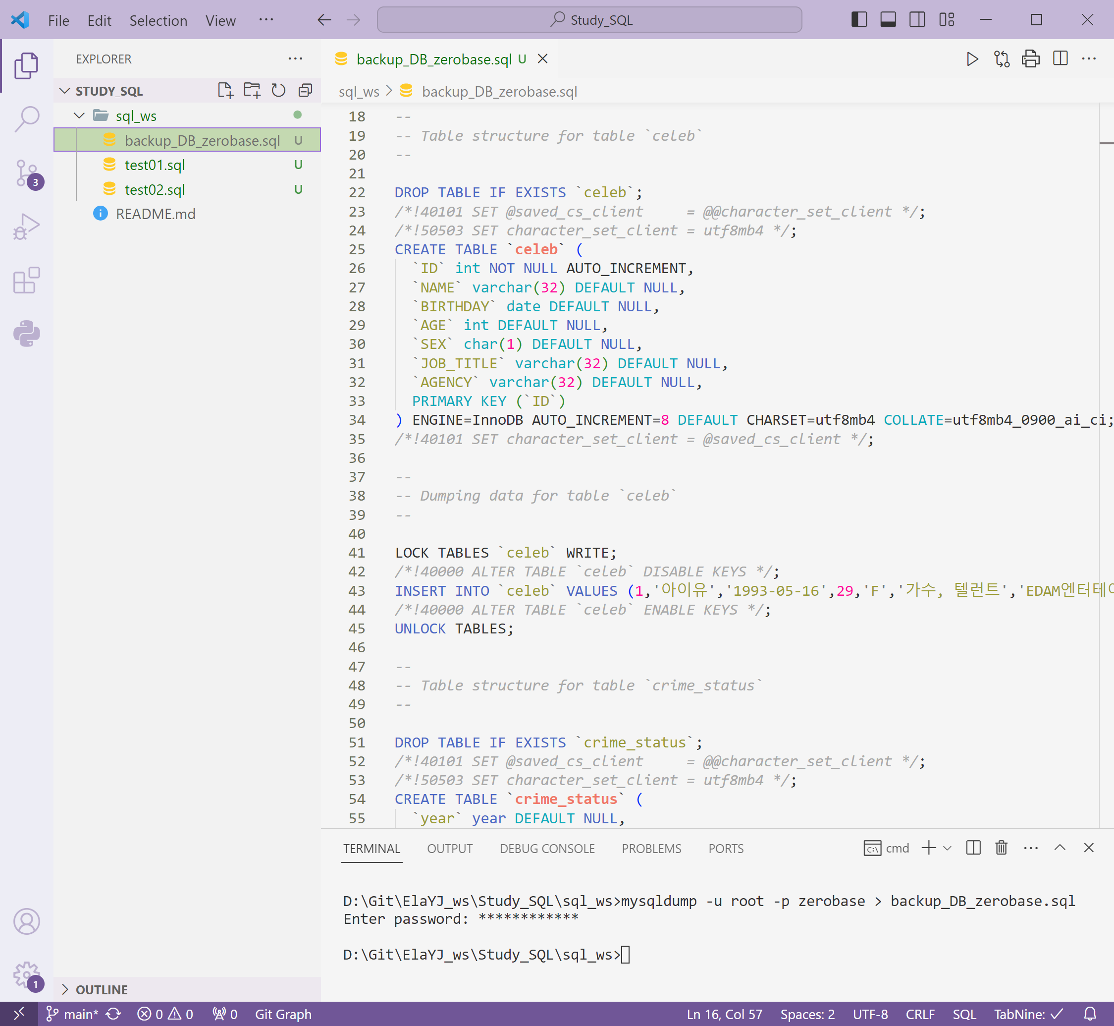Click the CRLF line ending indicator
The image size is (1114, 1026).
click(919, 1014)
